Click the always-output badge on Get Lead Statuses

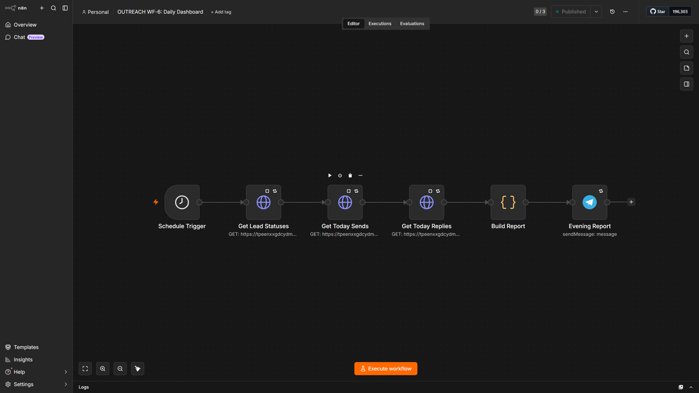click(267, 191)
